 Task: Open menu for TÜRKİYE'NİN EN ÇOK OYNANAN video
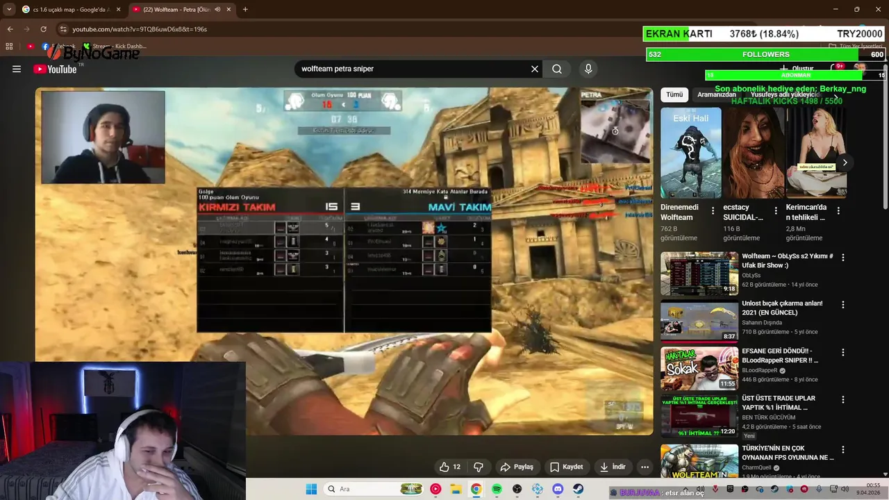point(843,451)
